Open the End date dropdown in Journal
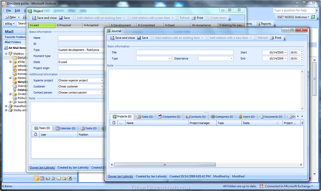 (x=286, y=58)
